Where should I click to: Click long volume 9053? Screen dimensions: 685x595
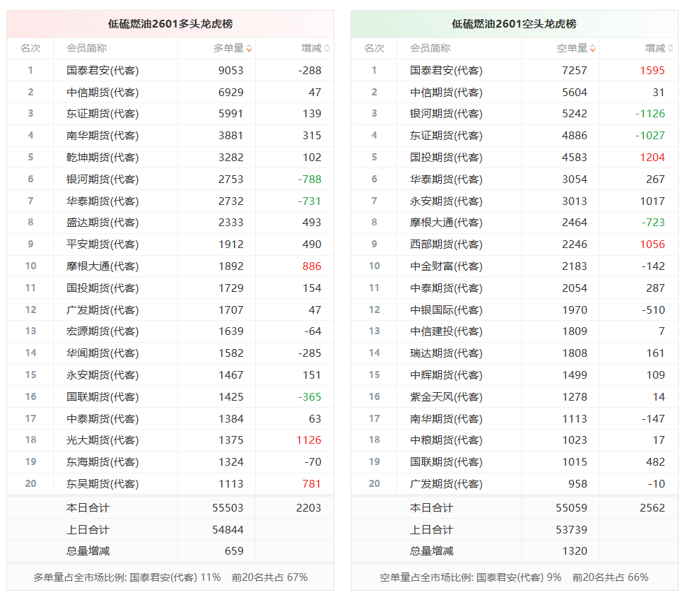pos(230,71)
